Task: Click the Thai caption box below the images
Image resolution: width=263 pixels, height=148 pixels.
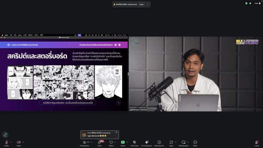Action: click(67, 103)
